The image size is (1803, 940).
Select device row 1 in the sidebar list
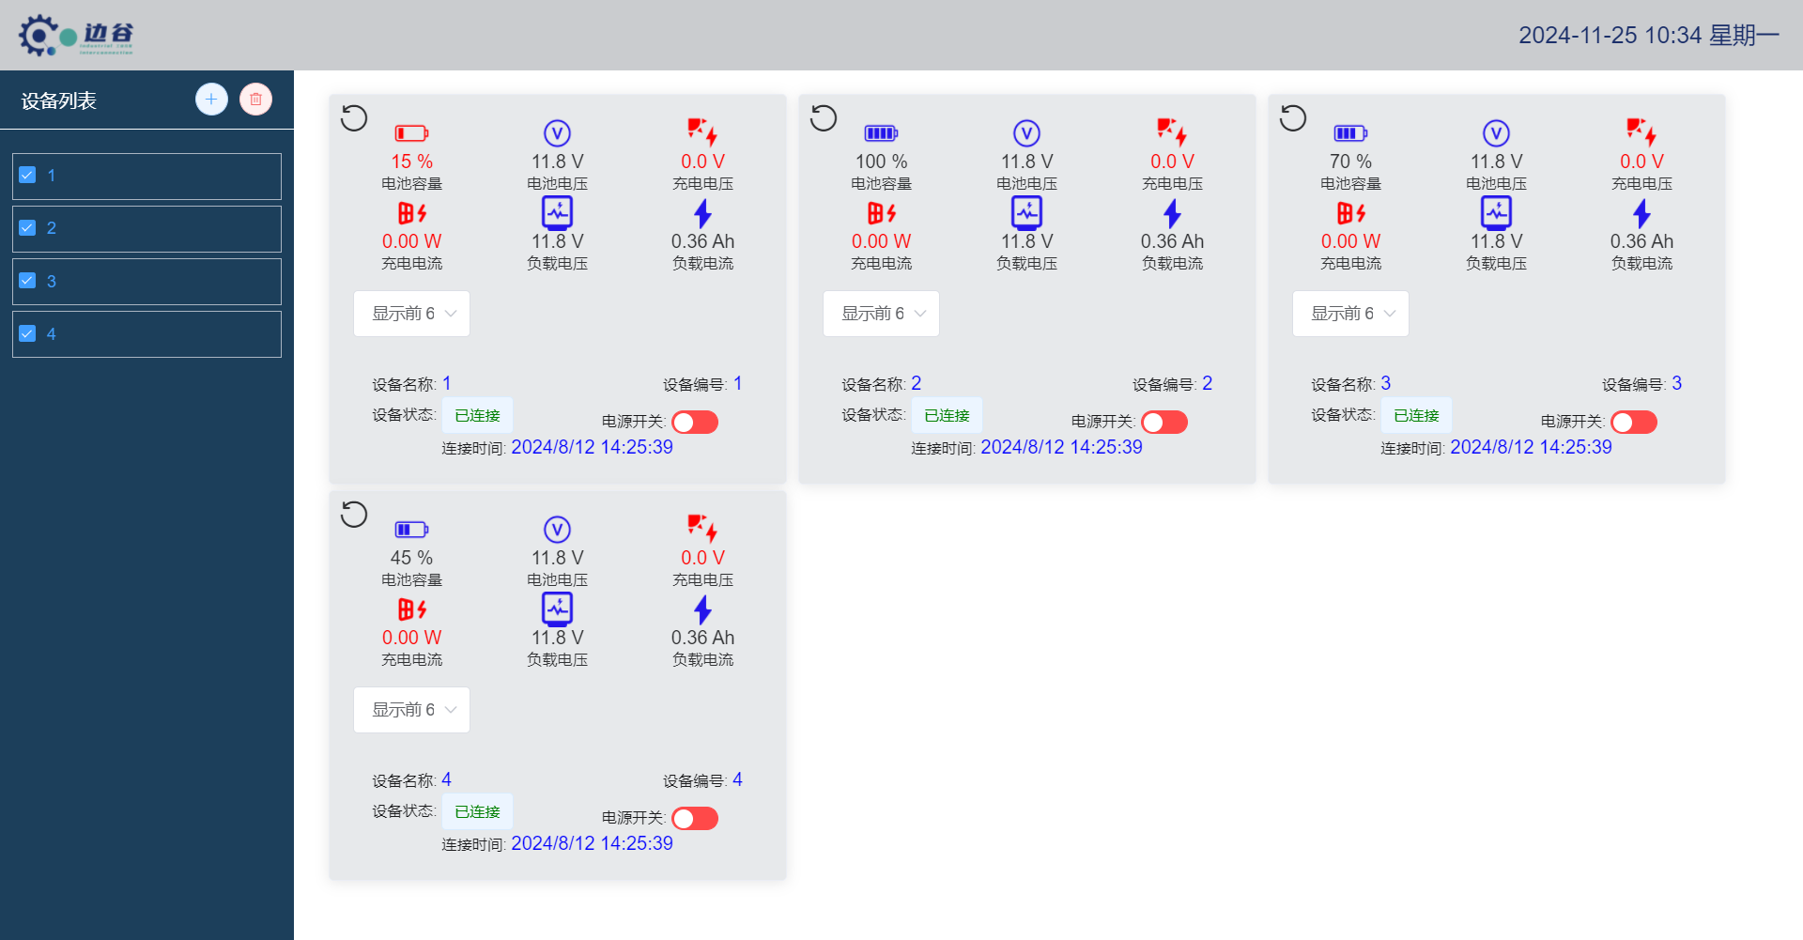[146, 177]
